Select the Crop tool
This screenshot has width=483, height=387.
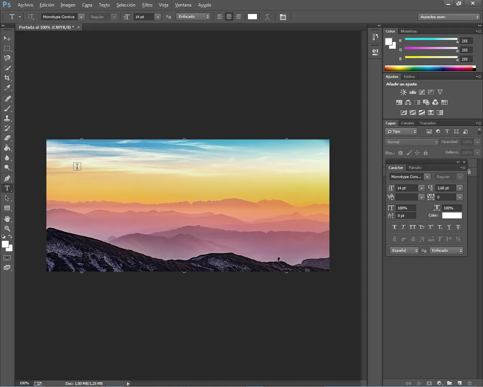coord(7,78)
